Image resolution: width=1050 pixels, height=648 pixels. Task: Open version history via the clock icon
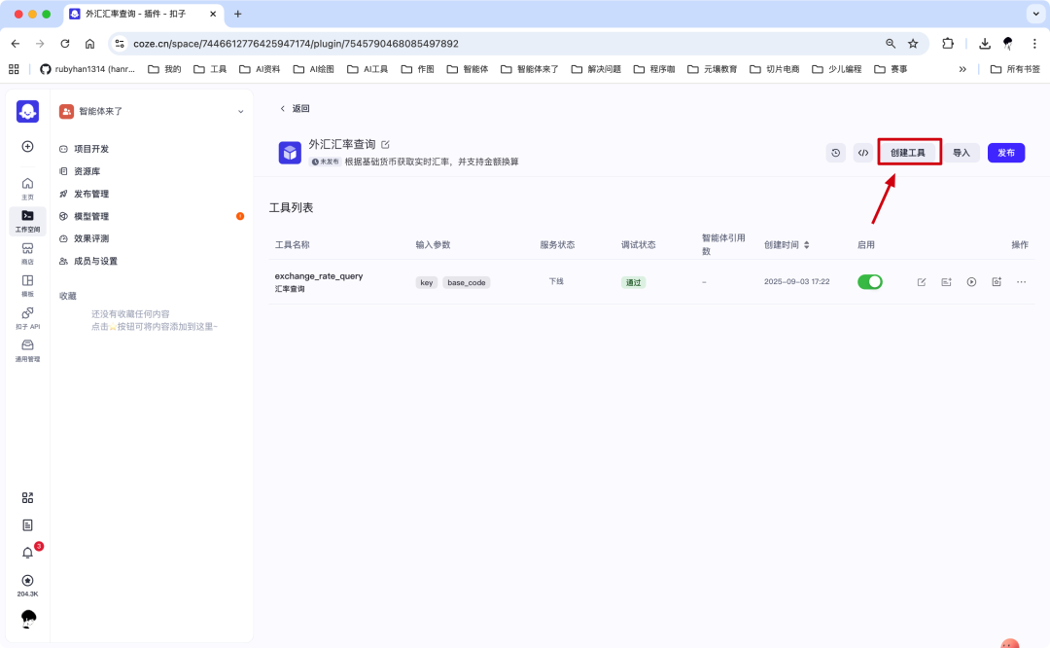click(x=835, y=153)
